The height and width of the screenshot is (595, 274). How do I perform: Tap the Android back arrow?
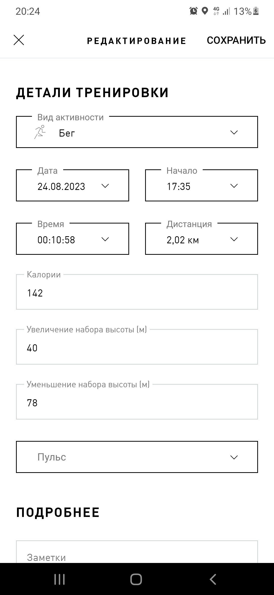[213, 579]
